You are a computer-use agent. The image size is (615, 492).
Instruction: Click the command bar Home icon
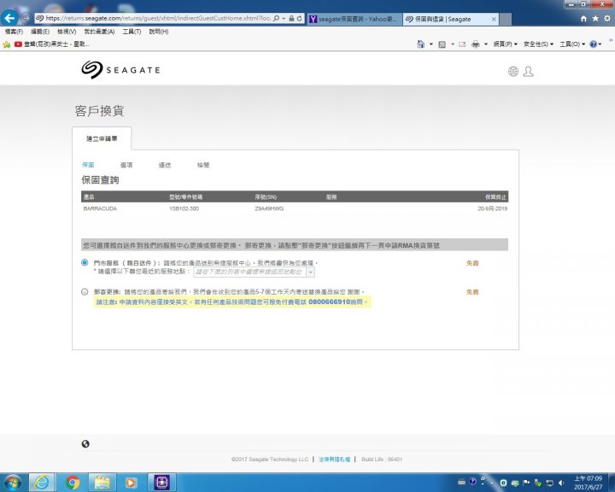[420, 44]
